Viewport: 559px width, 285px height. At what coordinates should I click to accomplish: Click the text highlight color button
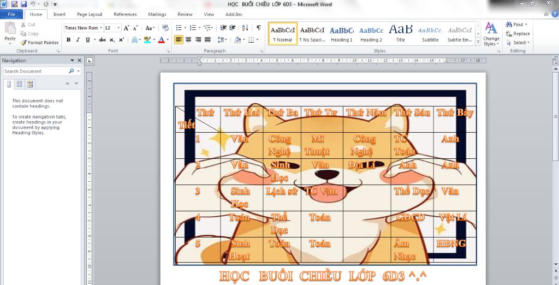click(x=147, y=40)
